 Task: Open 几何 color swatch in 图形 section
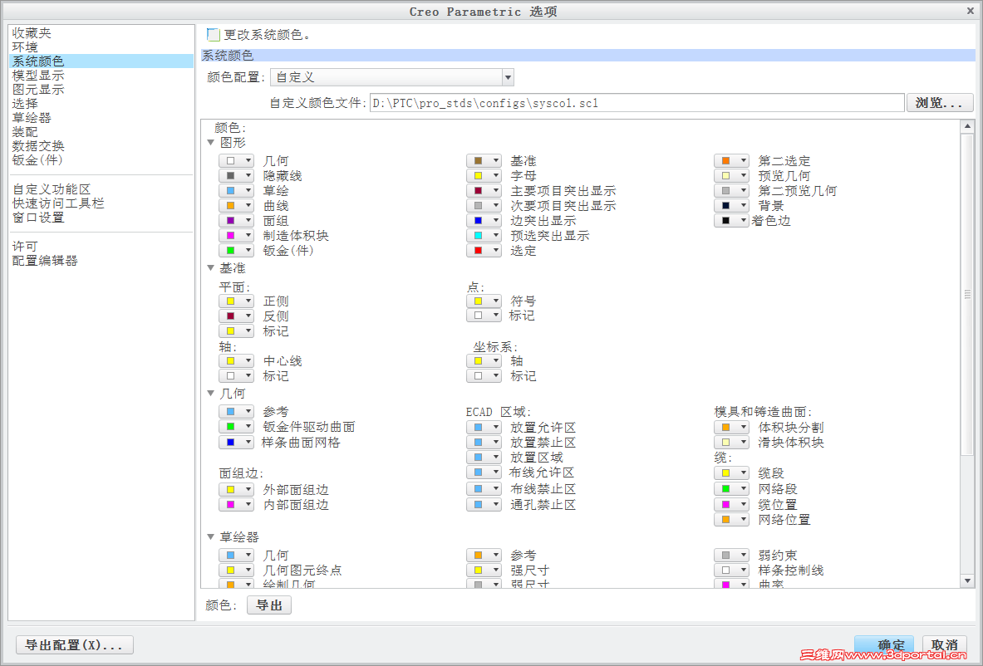point(236,160)
